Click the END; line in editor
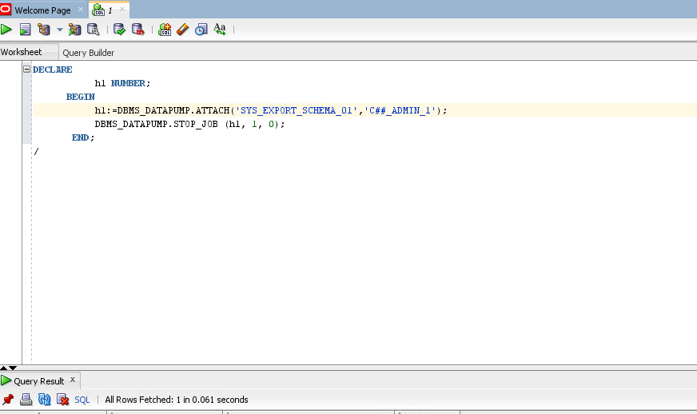697x414 pixels. 83,137
